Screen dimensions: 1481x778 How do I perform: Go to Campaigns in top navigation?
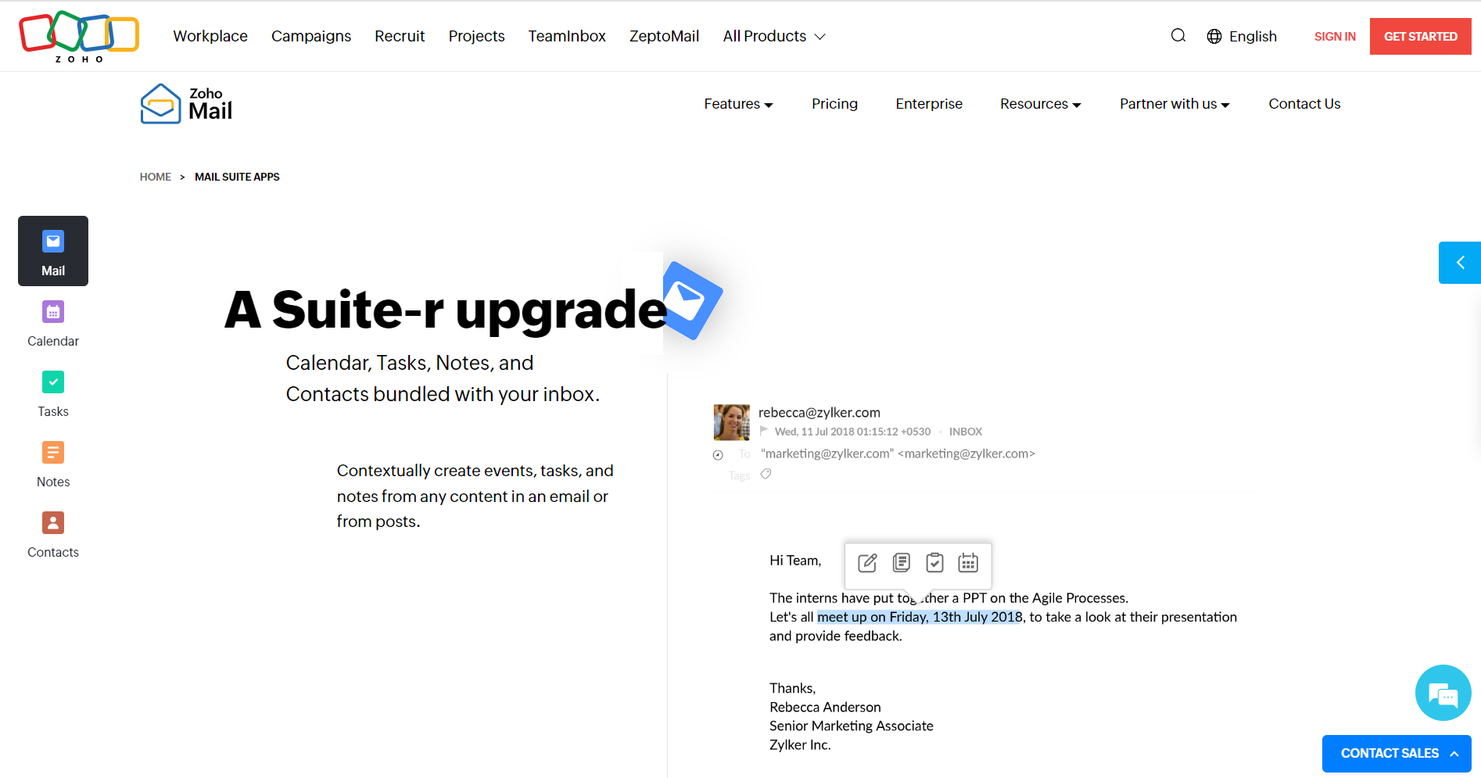pos(311,37)
